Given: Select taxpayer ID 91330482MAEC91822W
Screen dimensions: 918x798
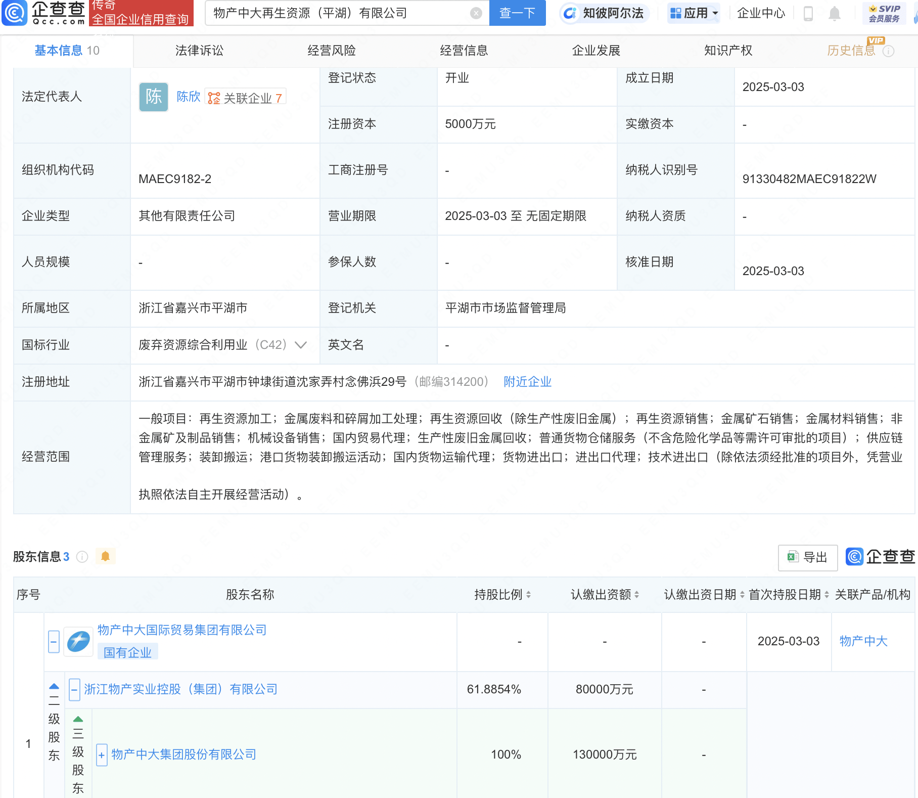Looking at the screenshot, I should click(809, 179).
